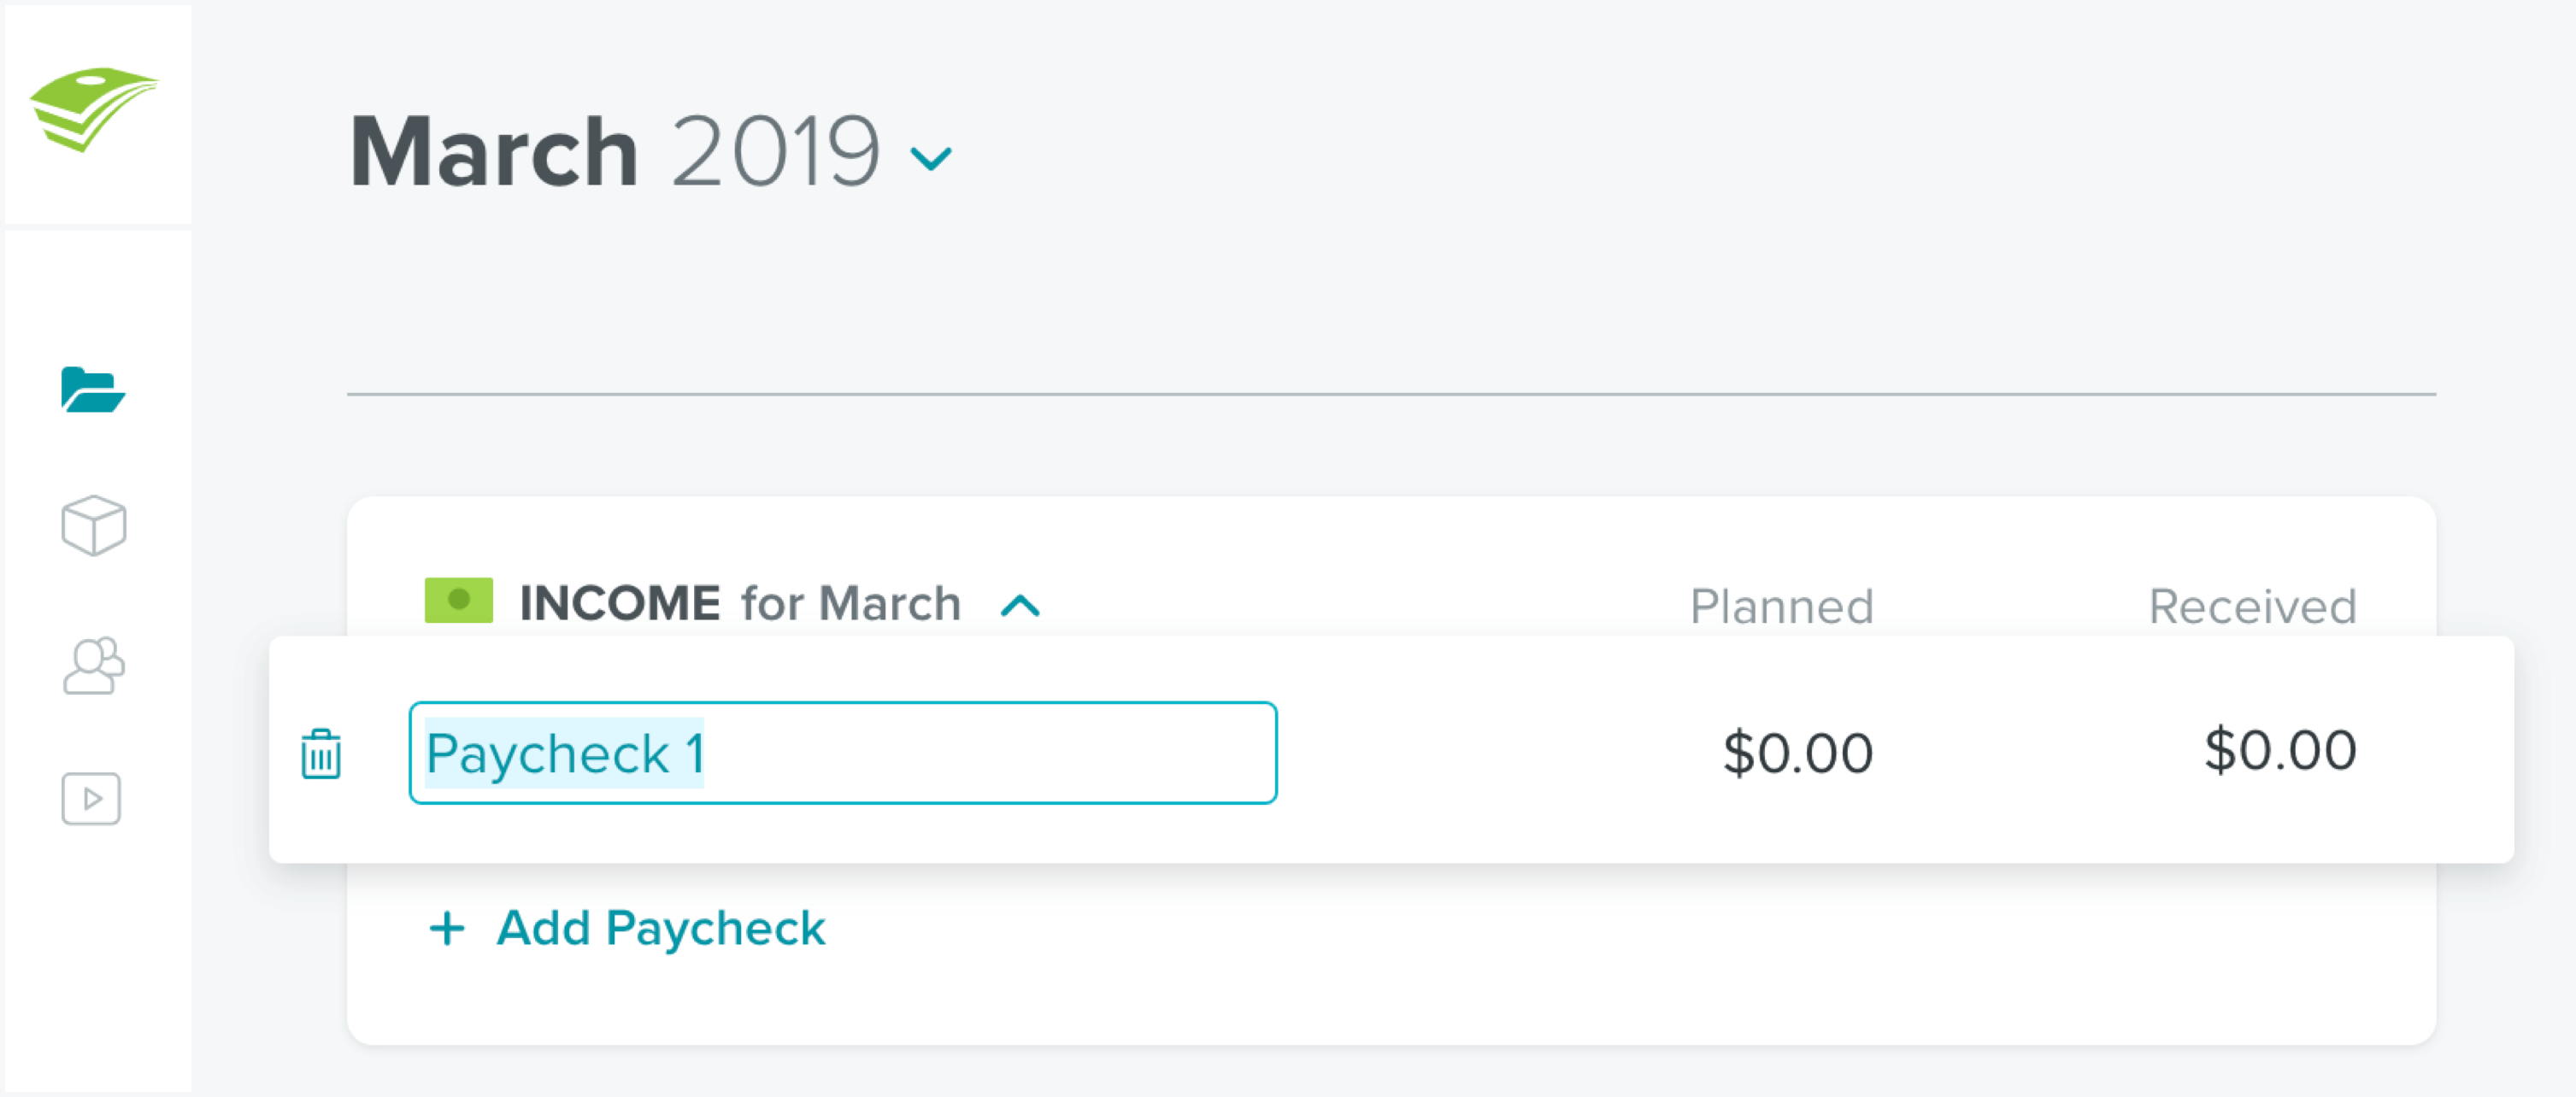This screenshot has height=1097, width=2576.
Task: Set the planned amount for Paycheck 1
Action: (1797, 753)
